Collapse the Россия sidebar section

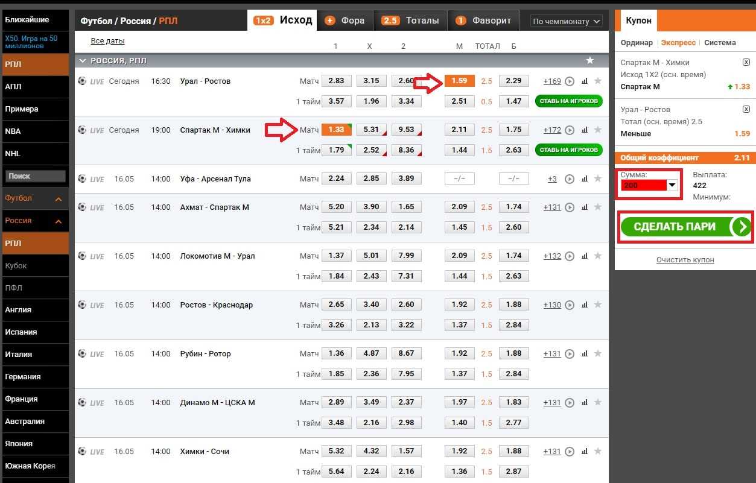pyautogui.click(x=59, y=221)
